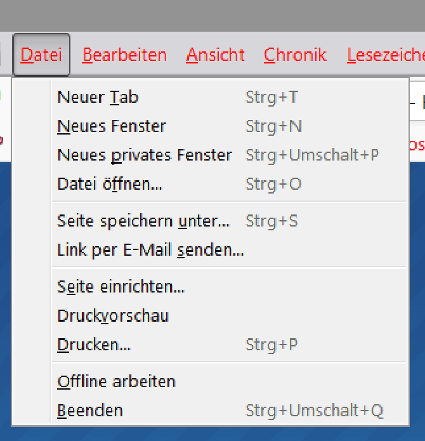Click Beenden to quit the browser

click(x=89, y=411)
